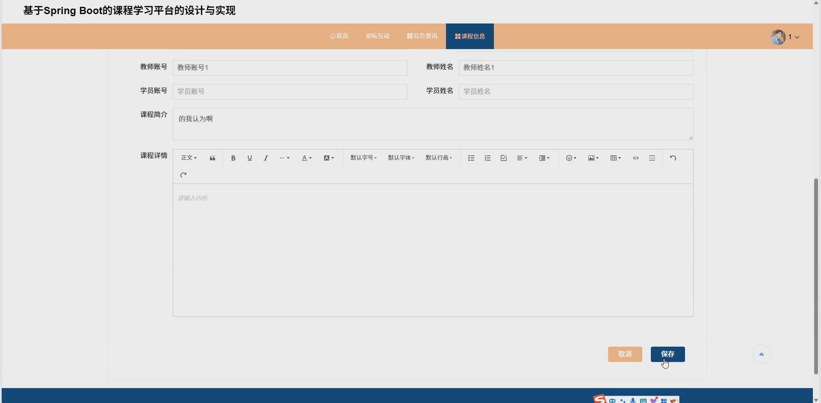Toggle the todo checklist formatting

click(x=503, y=158)
